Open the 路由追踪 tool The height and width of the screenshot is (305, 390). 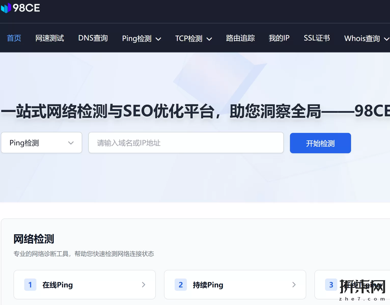(x=240, y=38)
